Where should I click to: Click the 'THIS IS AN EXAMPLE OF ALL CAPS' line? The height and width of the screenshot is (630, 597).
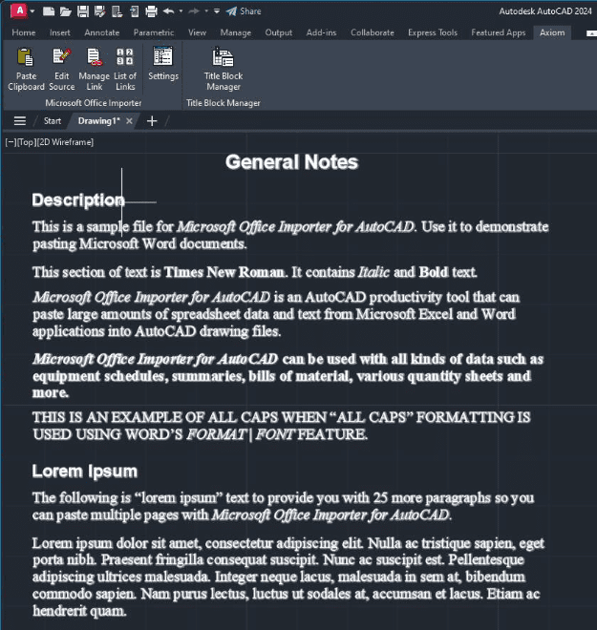(282, 417)
